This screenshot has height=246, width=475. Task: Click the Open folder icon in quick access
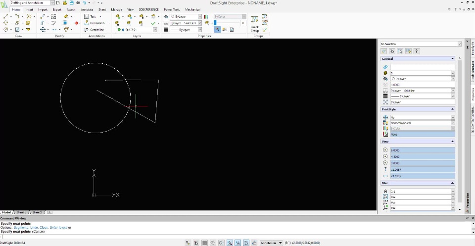point(65,3)
